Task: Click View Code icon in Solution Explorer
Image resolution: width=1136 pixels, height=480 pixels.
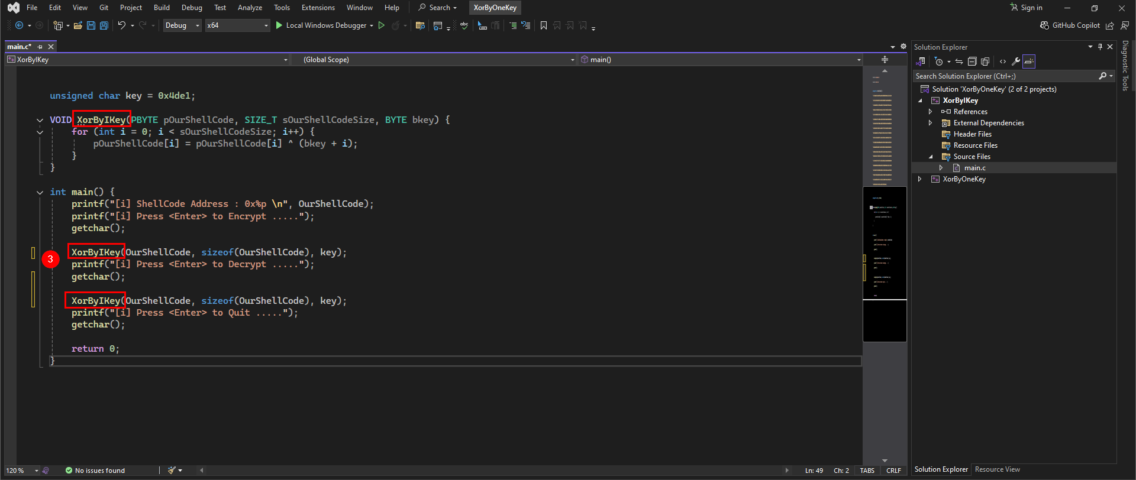Action: click(1003, 61)
